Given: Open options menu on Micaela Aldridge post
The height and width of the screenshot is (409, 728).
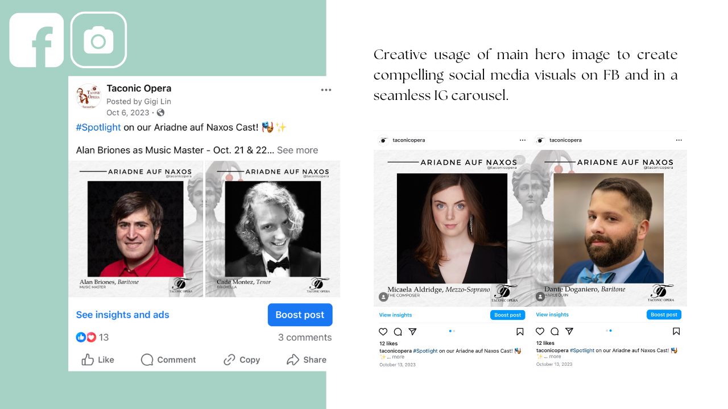Looking at the screenshot, I should (x=523, y=140).
